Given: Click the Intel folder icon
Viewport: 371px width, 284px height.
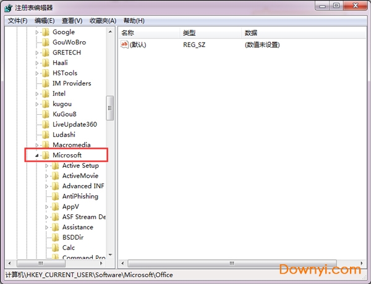Looking at the screenshot, I should (x=45, y=94).
